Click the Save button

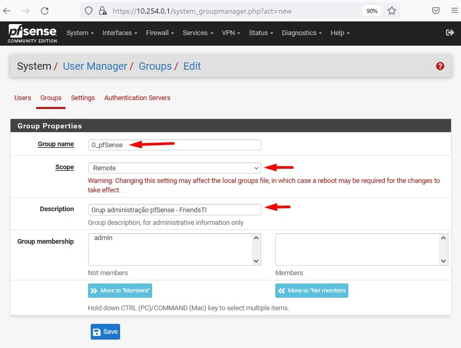(105, 332)
